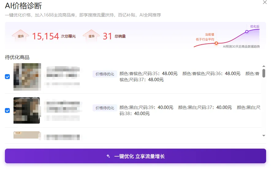Click the 一键优化 立享流量增长 button
The width and height of the screenshot is (271, 170).
coord(135,156)
